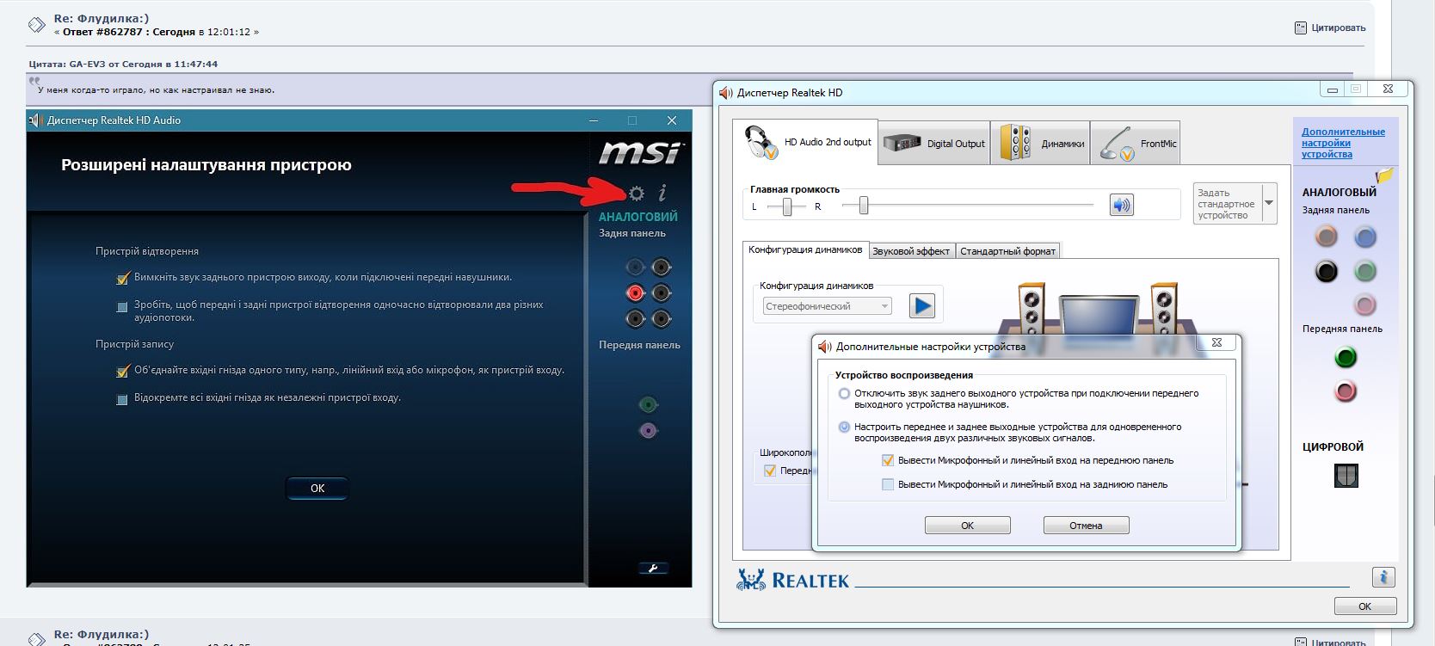This screenshot has width=1435, height=646.
Task: Check microphone and line-in to заднюю панель
Action: pyautogui.click(x=888, y=484)
